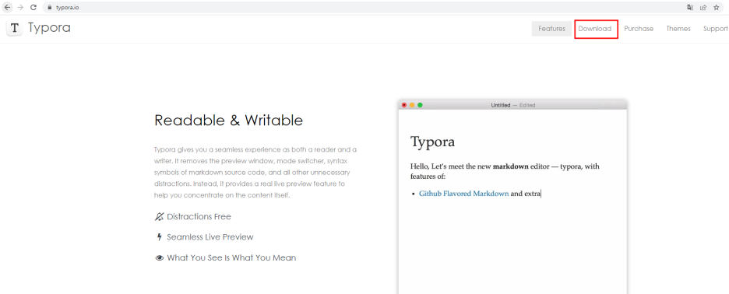Open the translate page icon
This screenshot has height=294, width=729.
pos(690,8)
